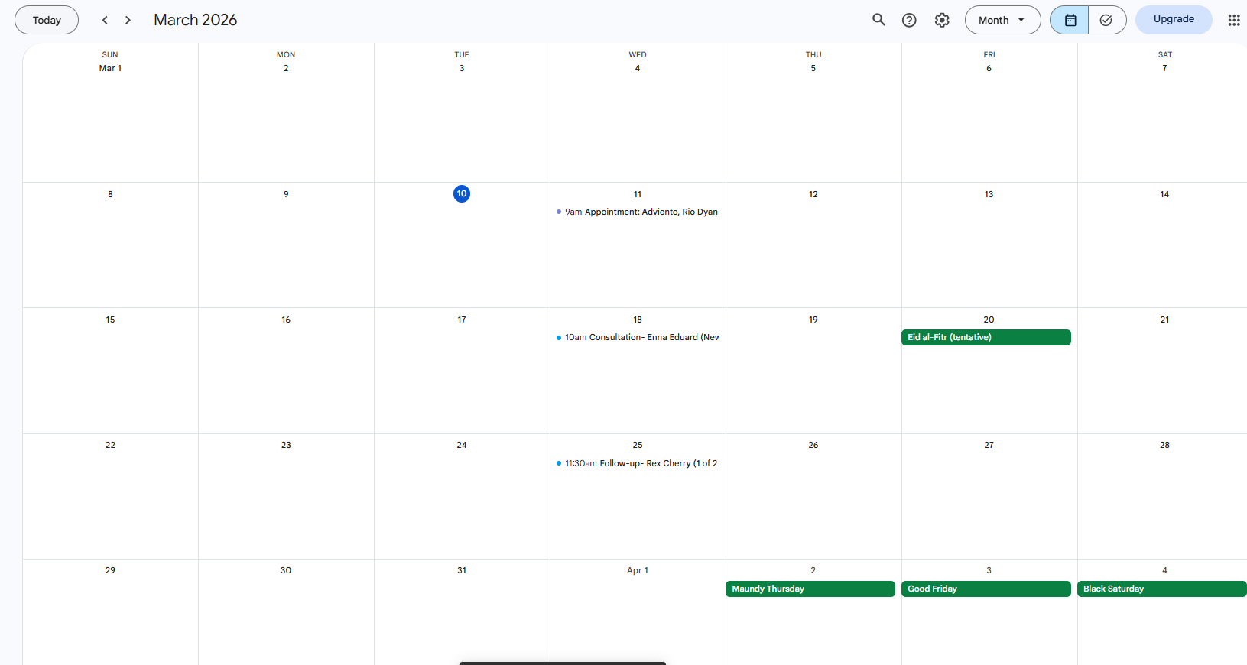Open the 9am Appointment Adviento event
The width and height of the screenshot is (1247, 665).
637,212
